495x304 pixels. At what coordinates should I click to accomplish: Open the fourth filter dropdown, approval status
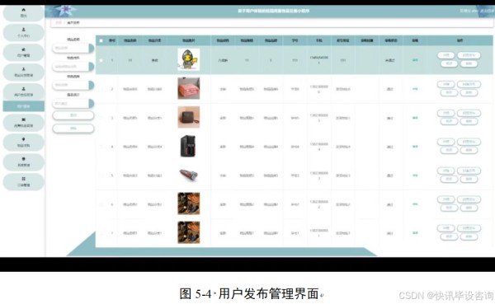pos(73,104)
